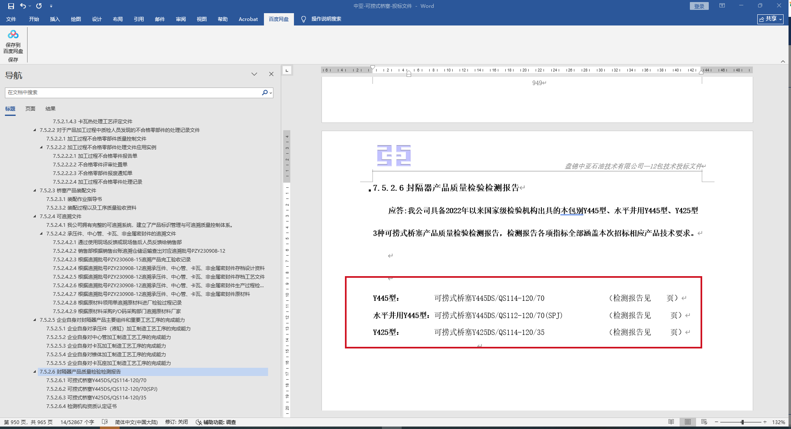The height and width of the screenshot is (429, 791).
Task: Close the 导航 navigation pane
Action: (x=271, y=74)
